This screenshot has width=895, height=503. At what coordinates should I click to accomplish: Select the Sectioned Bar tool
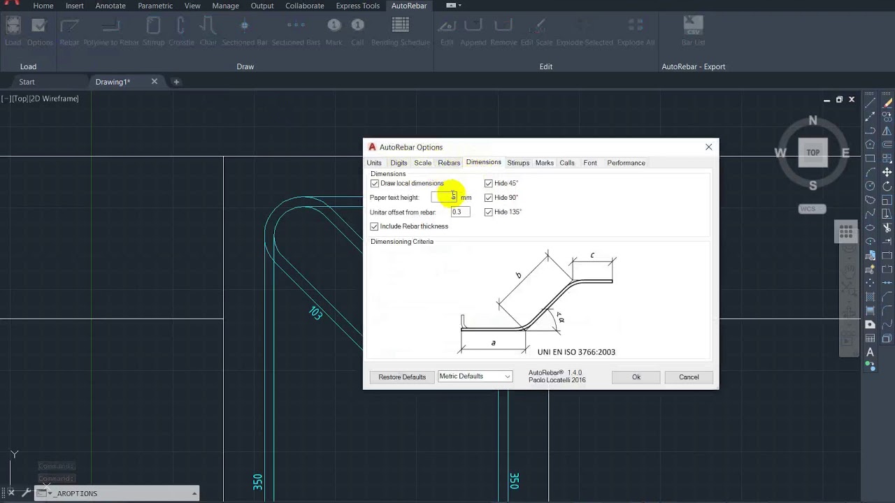coord(245,31)
